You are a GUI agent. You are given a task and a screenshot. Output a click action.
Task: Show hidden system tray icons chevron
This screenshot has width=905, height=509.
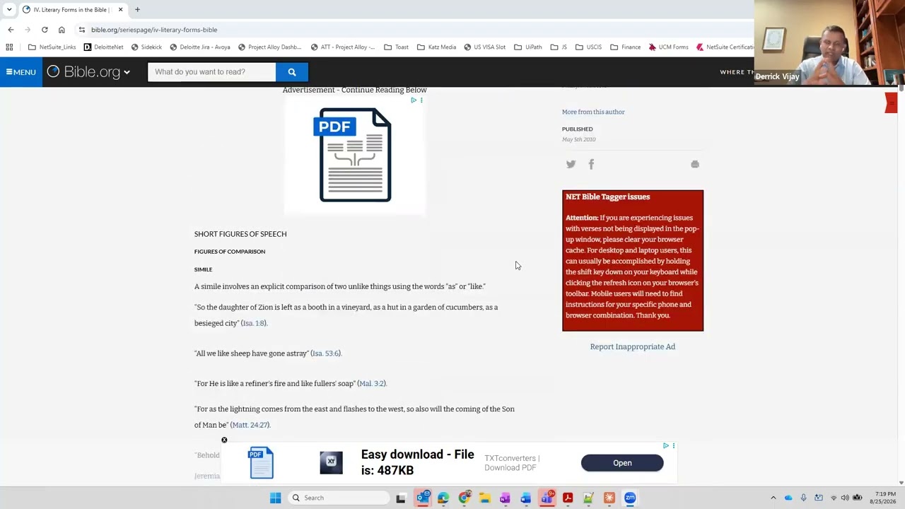(x=773, y=498)
